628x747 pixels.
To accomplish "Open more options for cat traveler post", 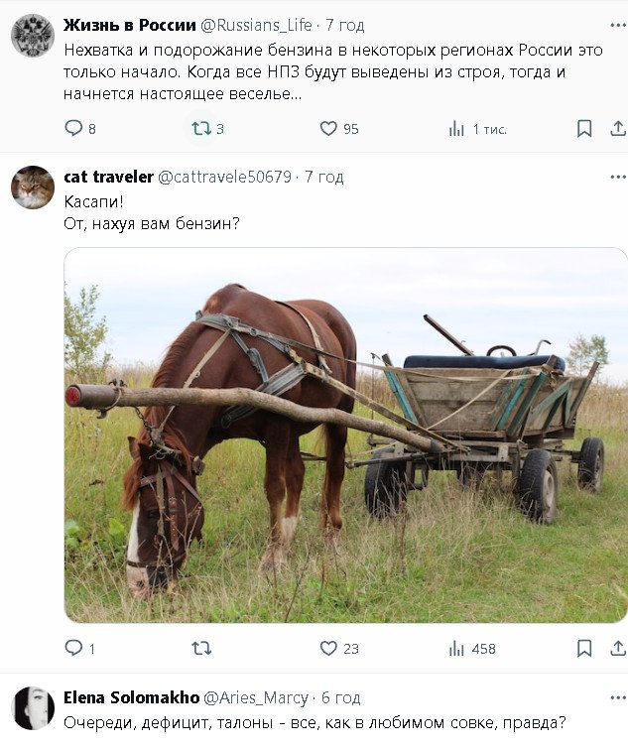I will pyautogui.click(x=618, y=177).
